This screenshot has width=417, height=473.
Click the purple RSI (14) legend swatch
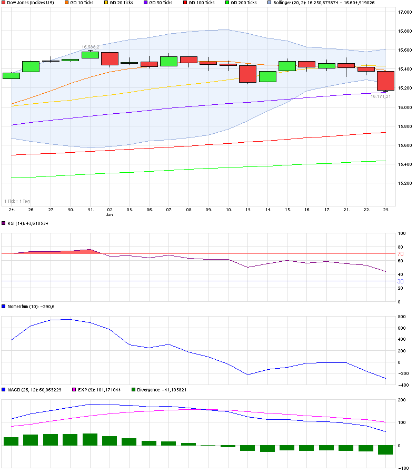[3, 223]
